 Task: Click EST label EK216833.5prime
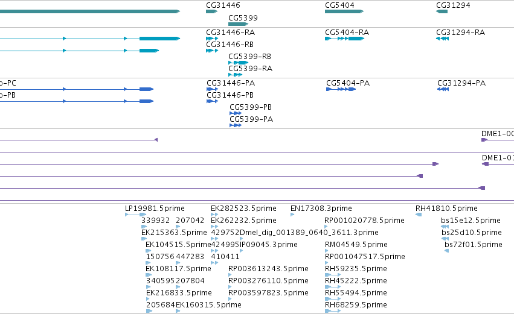(x=179, y=294)
